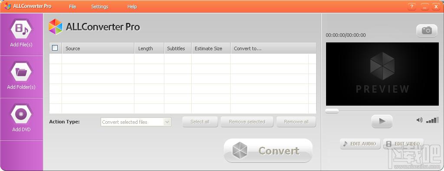The height and width of the screenshot is (171, 444).
Task: Minimize the ALLConverter Pro window
Action: [424, 6]
